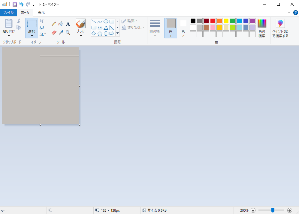Click the zoom slider handle
Viewport: 299px width, 214px height.
point(273,210)
